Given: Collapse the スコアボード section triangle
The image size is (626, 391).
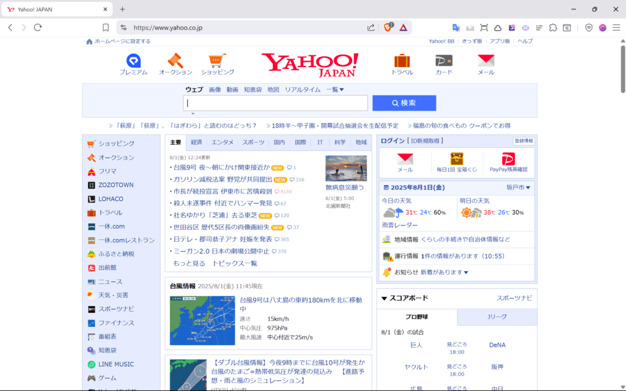Looking at the screenshot, I should 384,298.
